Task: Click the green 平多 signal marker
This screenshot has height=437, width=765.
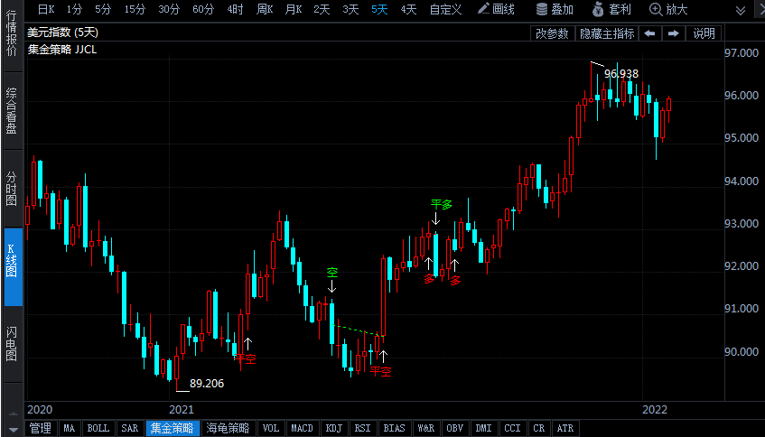Action: pyautogui.click(x=441, y=204)
